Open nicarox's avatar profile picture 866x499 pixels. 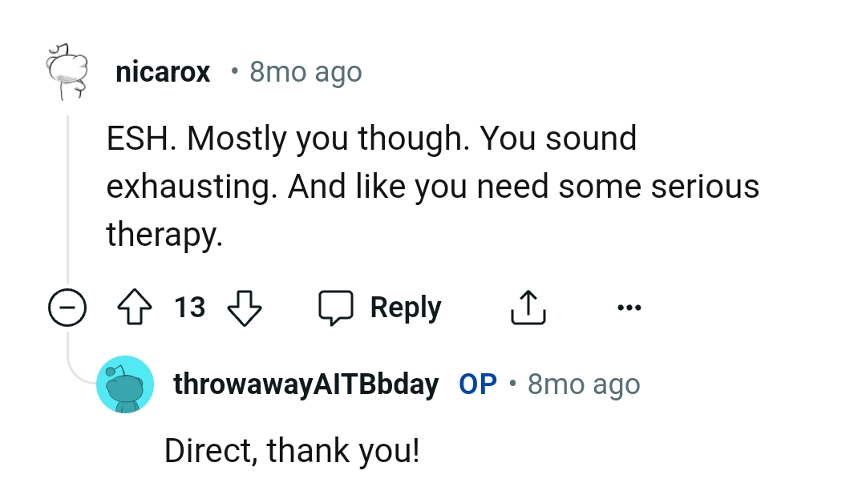pos(67,72)
